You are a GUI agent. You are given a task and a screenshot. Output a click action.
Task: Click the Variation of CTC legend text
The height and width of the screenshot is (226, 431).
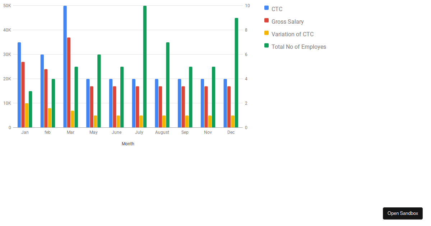pos(292,34)
